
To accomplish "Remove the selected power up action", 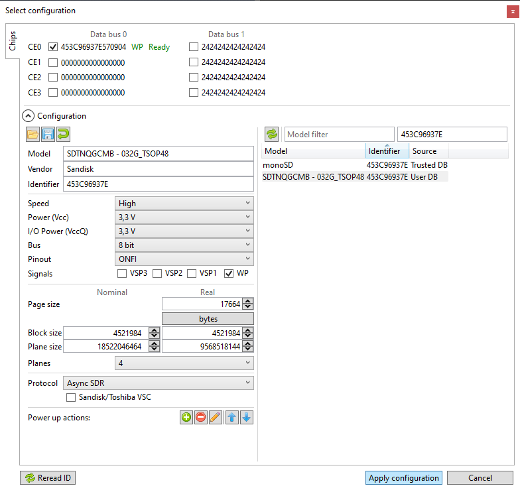I will click(201, 418).
